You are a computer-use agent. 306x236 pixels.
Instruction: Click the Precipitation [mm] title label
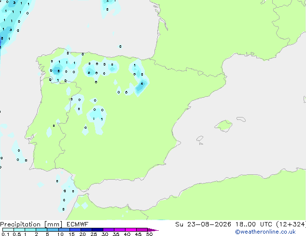tap(31, 224)
